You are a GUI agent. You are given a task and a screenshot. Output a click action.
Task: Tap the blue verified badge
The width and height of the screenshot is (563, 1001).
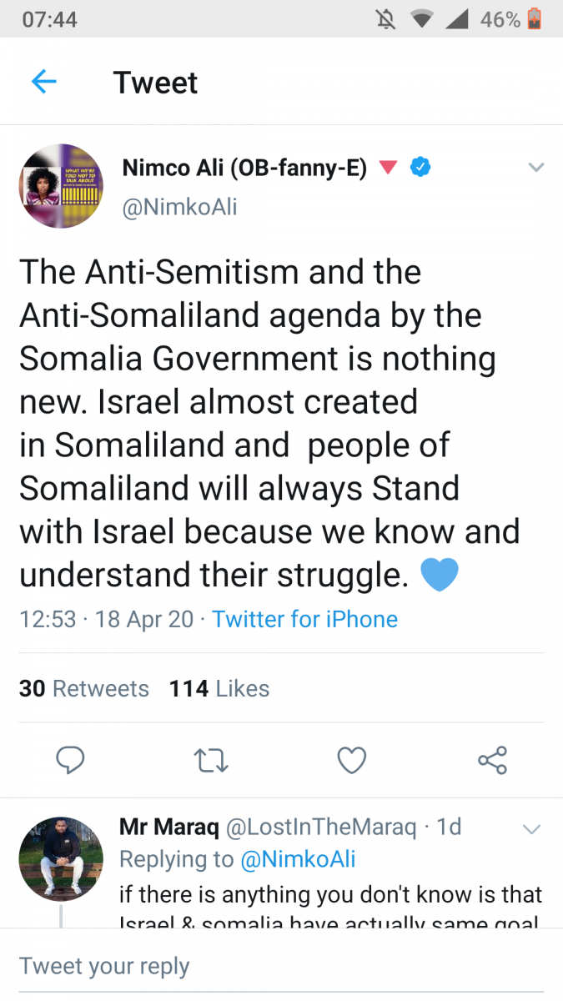click(x=420, y=168)
